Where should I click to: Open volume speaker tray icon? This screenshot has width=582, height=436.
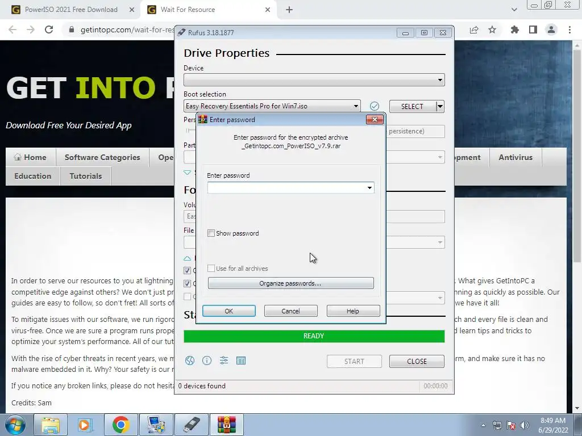coord(525,425)
